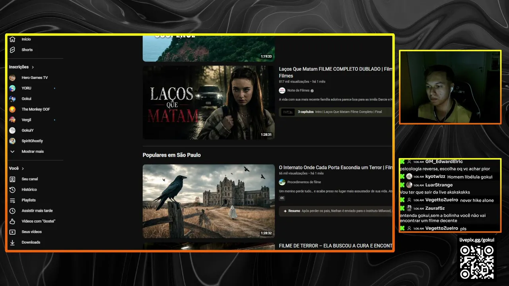This screenshot has width=509, height=286.
Task: Select the GokuiY channel avatar
Action: tap(12, 130)
